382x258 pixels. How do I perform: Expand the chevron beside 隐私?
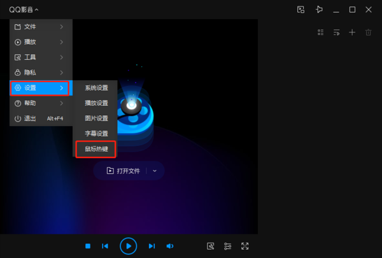[x=62, y=73]
